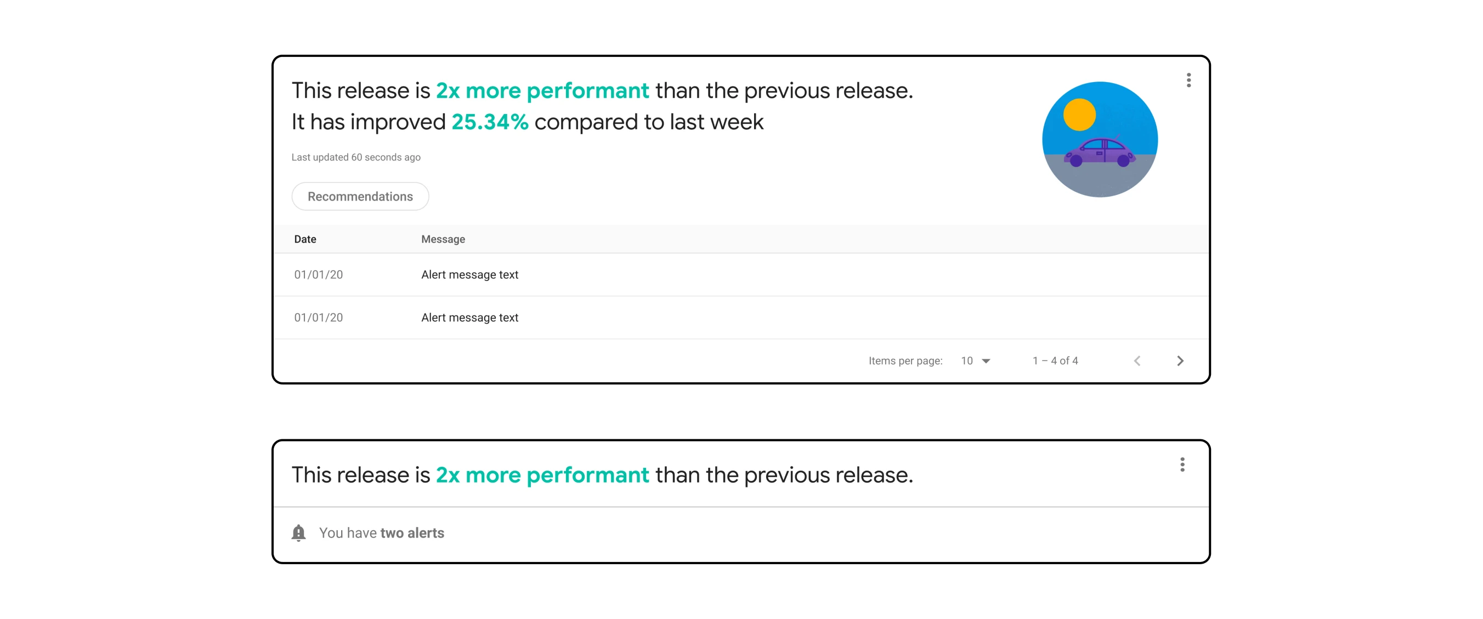This screenshot has width=1483, height=619.
Task: Click the '1 – 4 of 4' pagination label
Action: pos(1055,360)
